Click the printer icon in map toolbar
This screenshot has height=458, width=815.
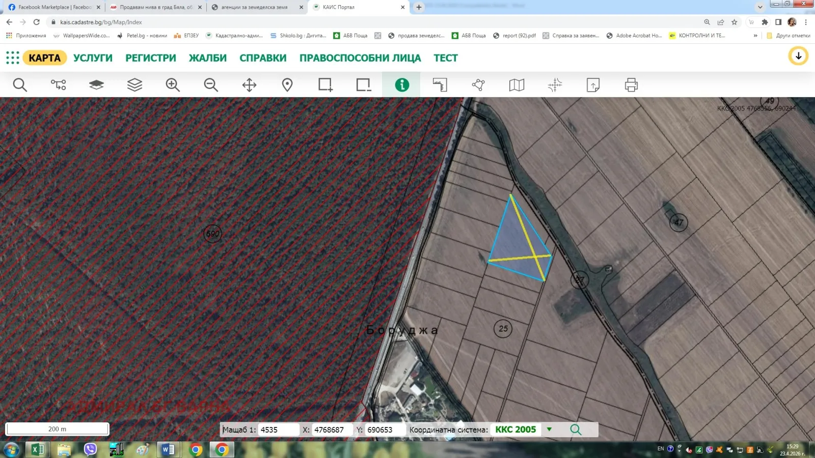click(631, 85)
